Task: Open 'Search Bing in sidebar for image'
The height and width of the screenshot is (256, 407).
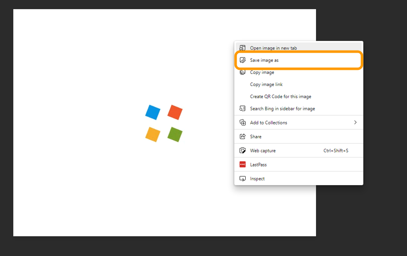Action: [x=298, y=109]
